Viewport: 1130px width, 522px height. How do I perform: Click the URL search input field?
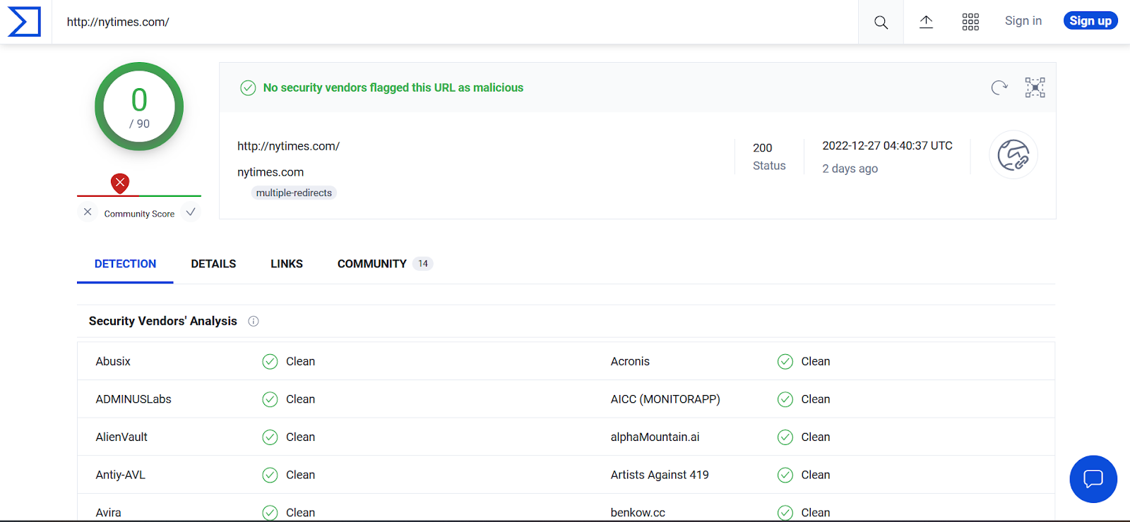(x=452, y=22)
